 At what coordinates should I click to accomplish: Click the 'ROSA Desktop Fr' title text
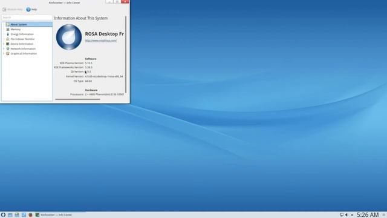(x=105, y=34)
